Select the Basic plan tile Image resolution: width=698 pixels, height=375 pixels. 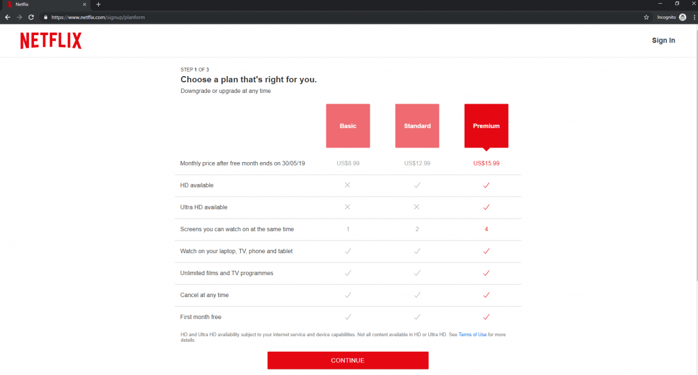tap(348, 126)
